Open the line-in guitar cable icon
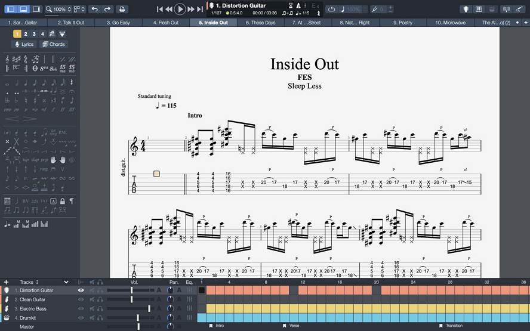The width and height of the screenshot is (530, 331). [x=519, y=9]
